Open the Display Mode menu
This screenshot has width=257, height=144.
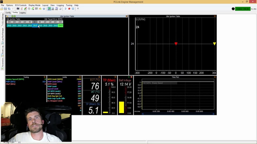click(35, 5)
